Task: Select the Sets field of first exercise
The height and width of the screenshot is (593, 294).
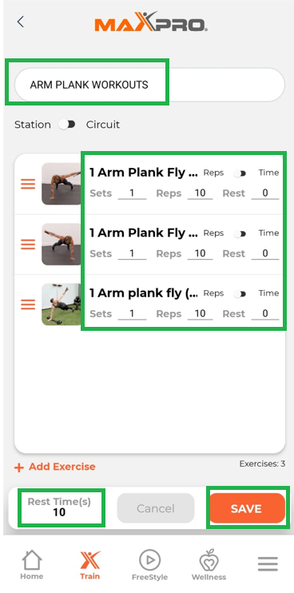Action: 132,193
